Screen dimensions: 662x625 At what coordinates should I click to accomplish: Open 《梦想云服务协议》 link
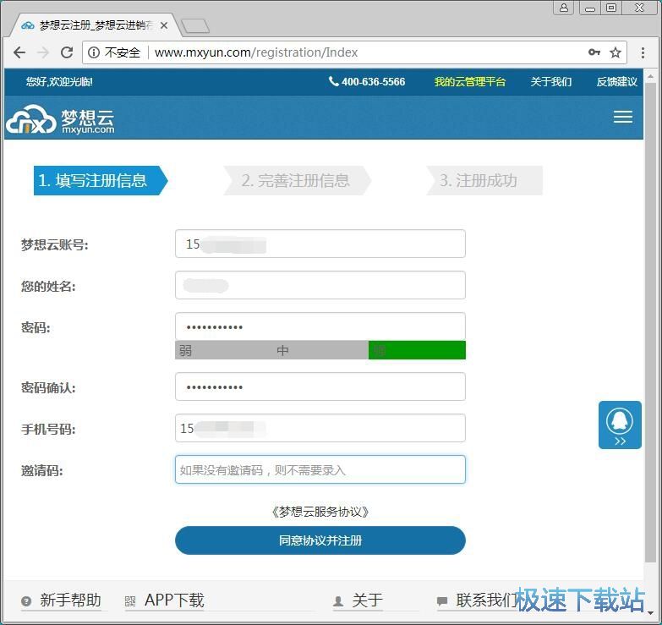(320, 512)
